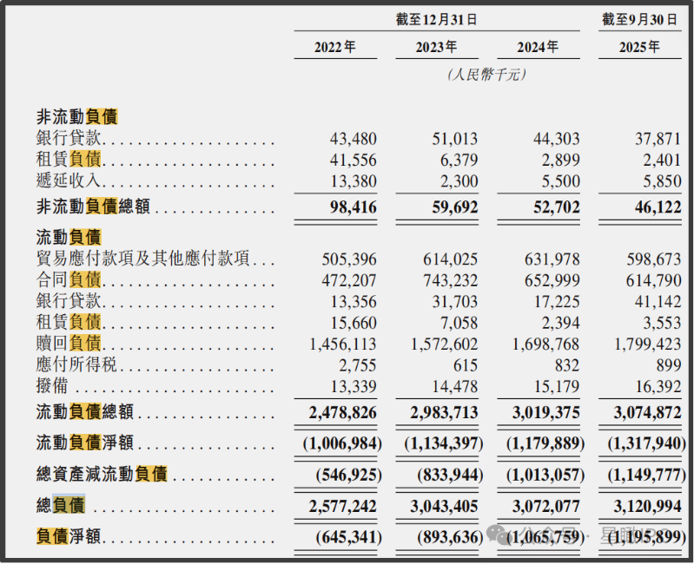
Task: Click the 流動負債淨額 value (1,006,984)
Action: pyautogui.click(x=342, y=443)
